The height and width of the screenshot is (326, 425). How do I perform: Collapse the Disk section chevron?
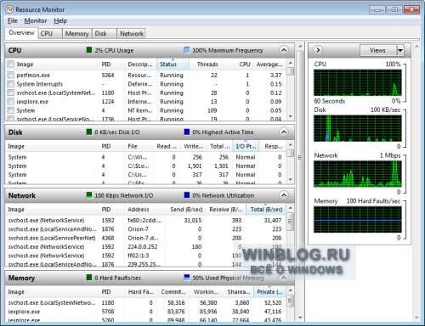(x=283, y=132)
